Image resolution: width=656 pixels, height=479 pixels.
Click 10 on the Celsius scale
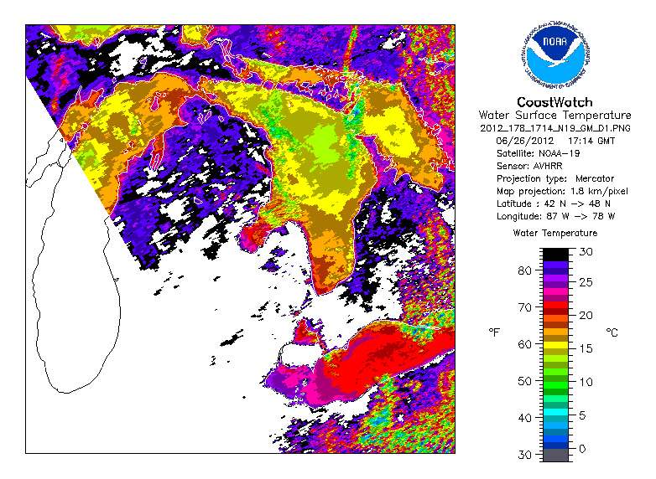[x=586, y=382]
